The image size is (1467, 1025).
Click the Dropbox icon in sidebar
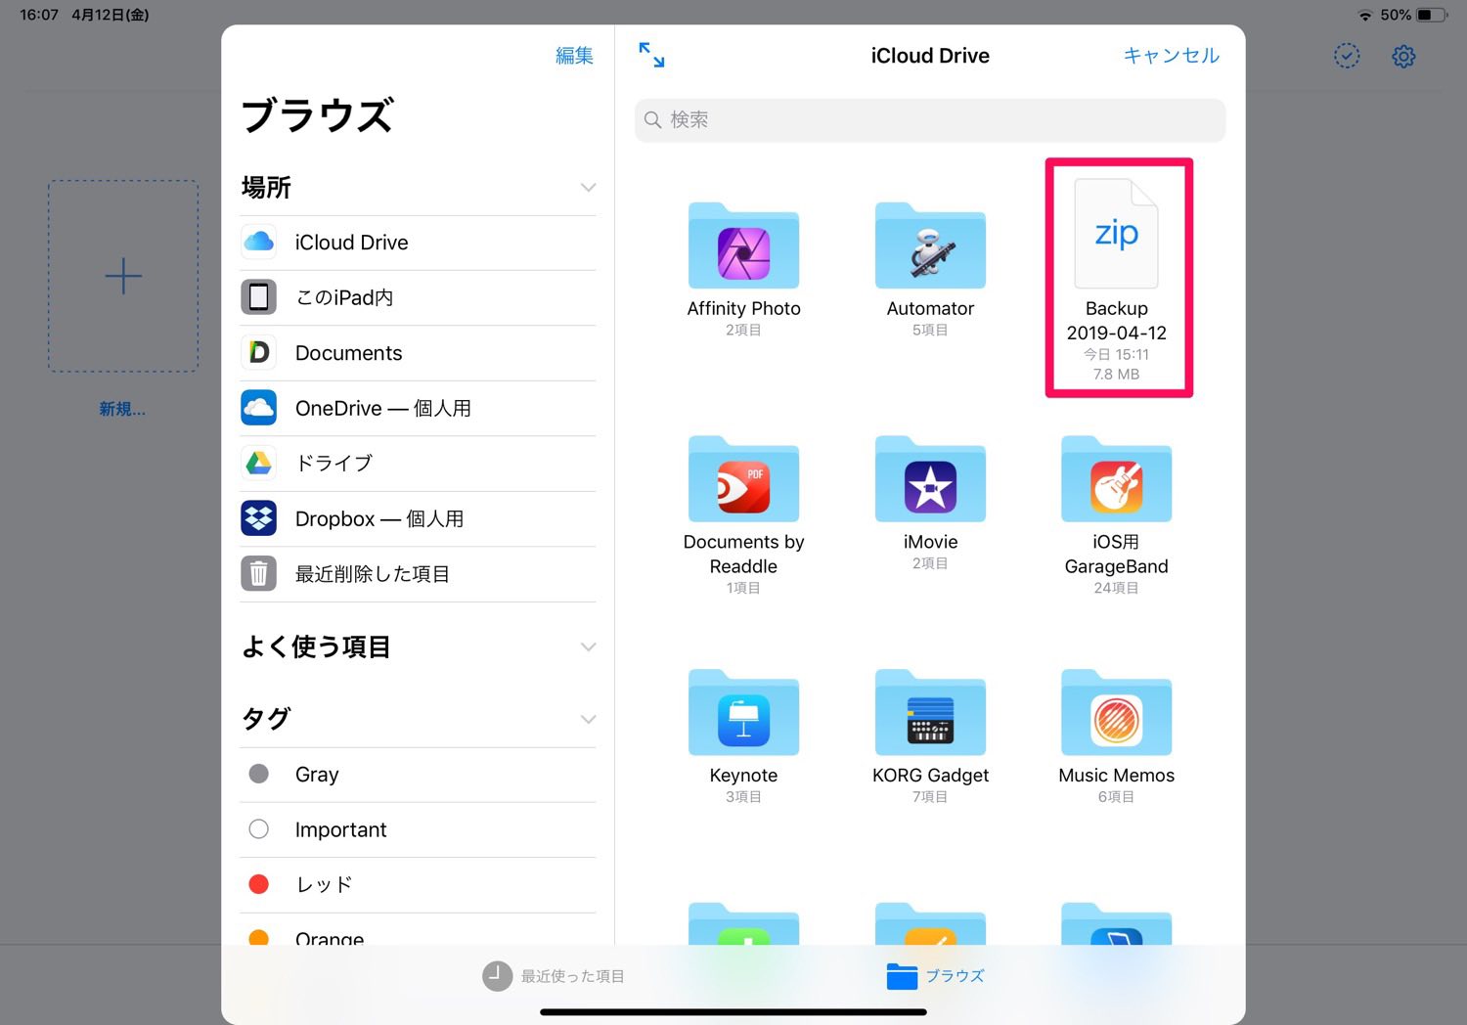[259, 517]
